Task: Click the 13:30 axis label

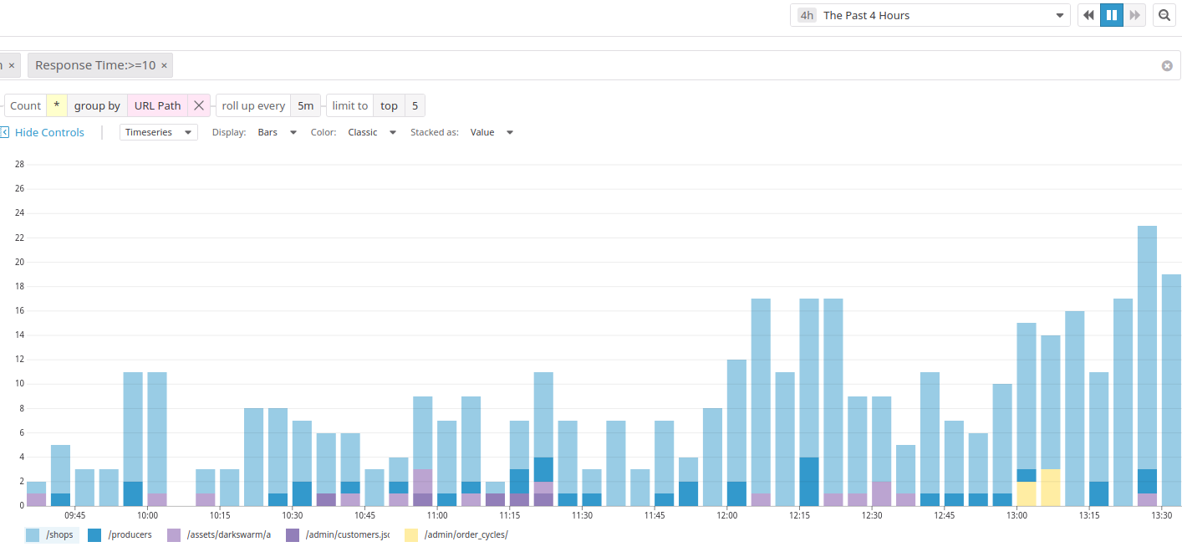Action: [x=1161, y=515]
